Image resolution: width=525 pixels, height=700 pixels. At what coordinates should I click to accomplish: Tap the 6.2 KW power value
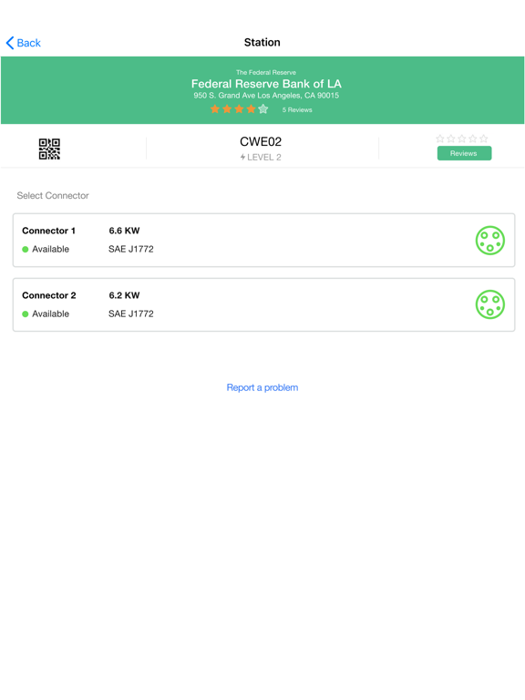tap(124, 295)
